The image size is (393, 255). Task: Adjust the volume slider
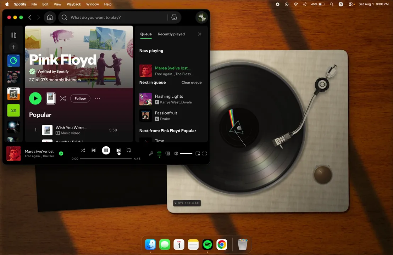(186, 153)
